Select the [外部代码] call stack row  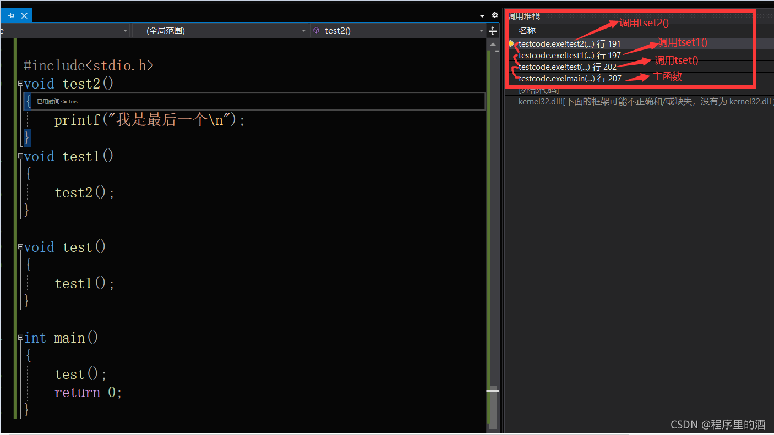pos(539,90)
